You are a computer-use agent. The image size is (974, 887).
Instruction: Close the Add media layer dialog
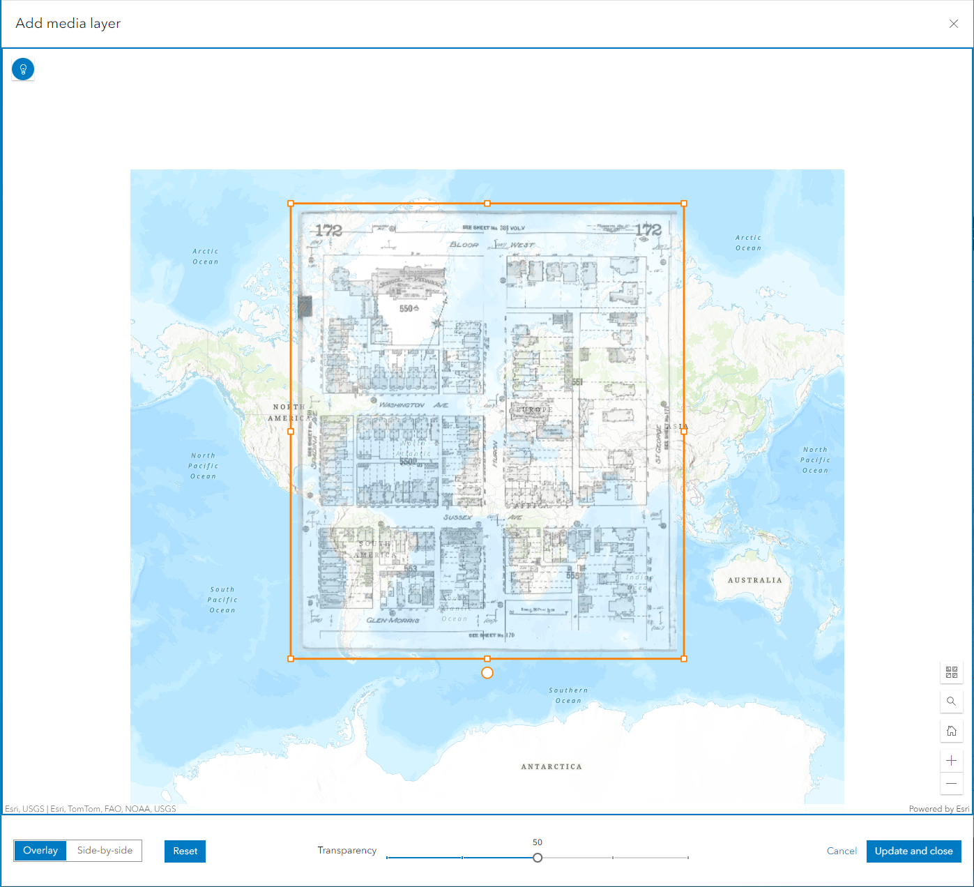pyautogui.click(x=954, y=24)
